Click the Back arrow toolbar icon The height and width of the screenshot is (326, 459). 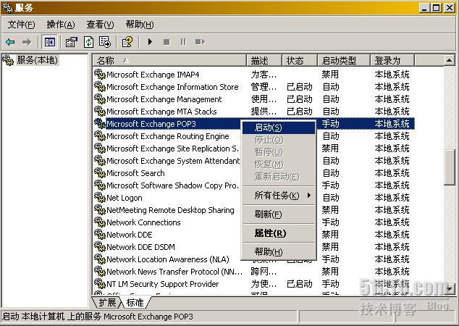[x=10, y=42]
